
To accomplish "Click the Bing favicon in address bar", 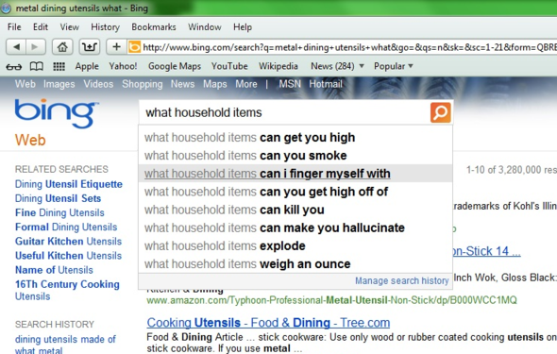I will tap(134, 47).
